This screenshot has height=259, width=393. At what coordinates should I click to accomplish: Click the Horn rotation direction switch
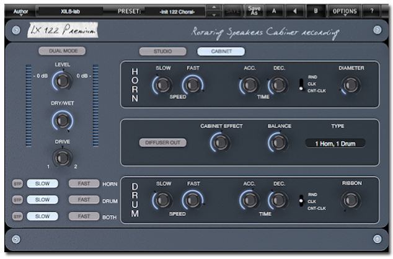pos(301,85)
